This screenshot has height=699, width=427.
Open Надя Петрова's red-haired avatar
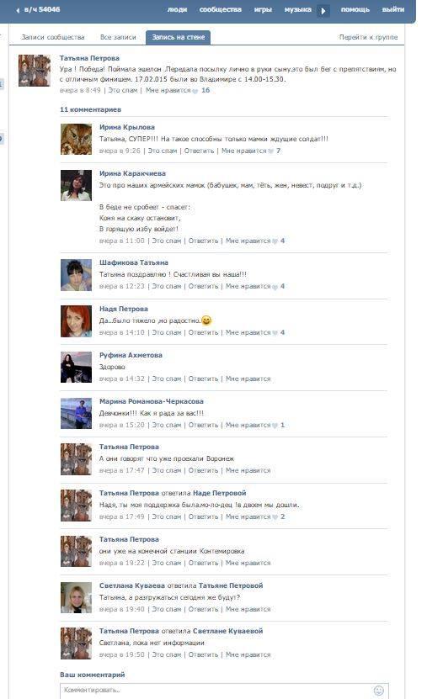tap(76, 321)
